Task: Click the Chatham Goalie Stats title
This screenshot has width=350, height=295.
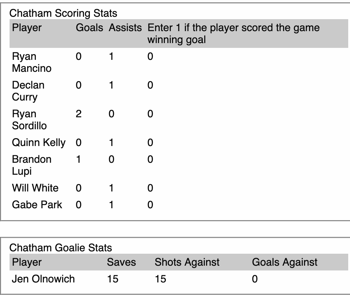Action: coord(61,248)
